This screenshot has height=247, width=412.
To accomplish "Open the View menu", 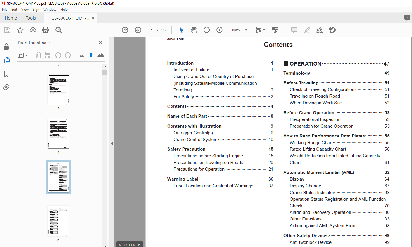I will (x=25, y=10).
